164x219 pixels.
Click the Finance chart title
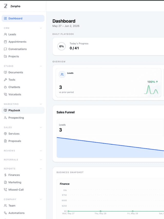[x=65, y=184]
